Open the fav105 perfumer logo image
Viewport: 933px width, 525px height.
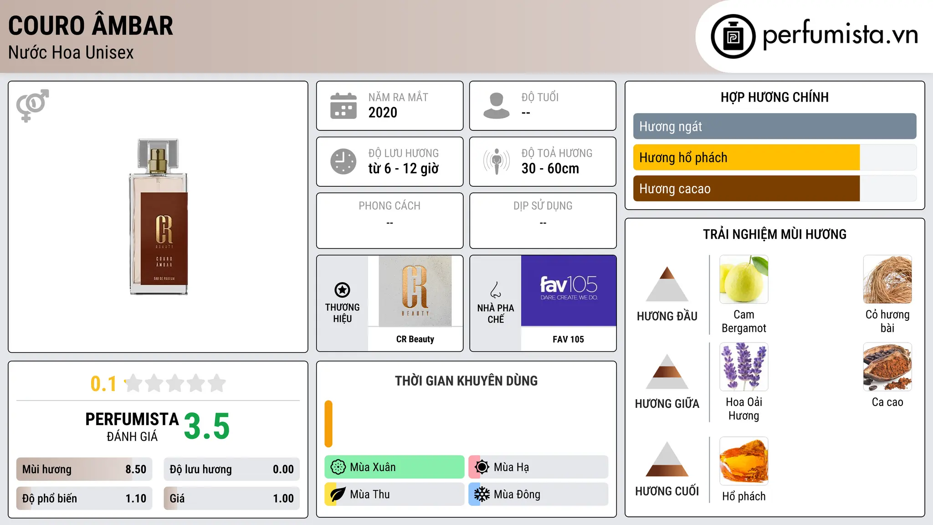569,291
